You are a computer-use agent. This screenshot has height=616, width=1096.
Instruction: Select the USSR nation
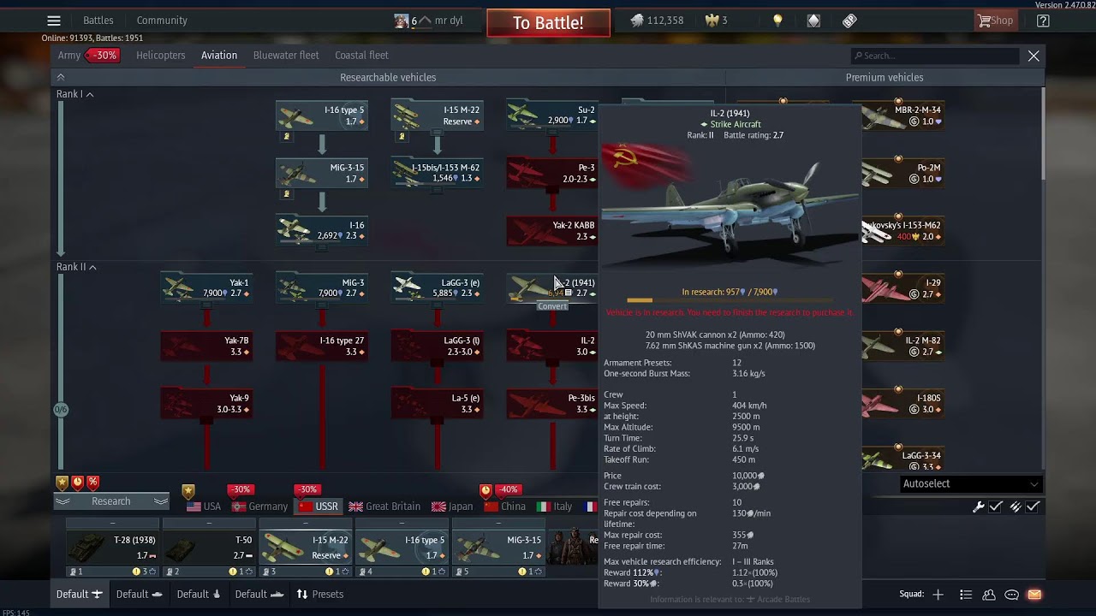click(318, 506)
